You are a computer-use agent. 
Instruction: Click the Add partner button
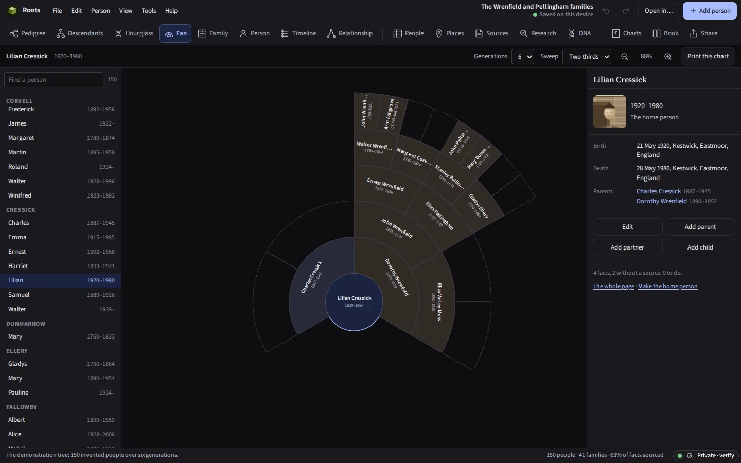pos(628,247)
